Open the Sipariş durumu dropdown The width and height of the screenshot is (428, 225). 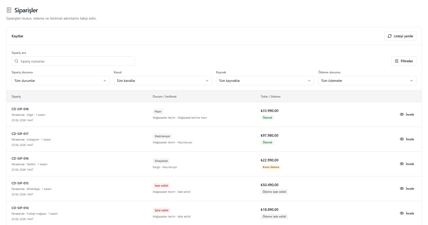pyautogui.click(x=61, y=81)
